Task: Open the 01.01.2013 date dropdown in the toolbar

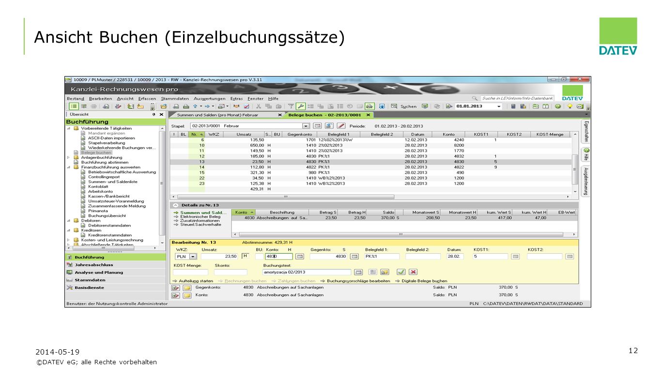Action: pyautogui.click(x=499, y=106)
